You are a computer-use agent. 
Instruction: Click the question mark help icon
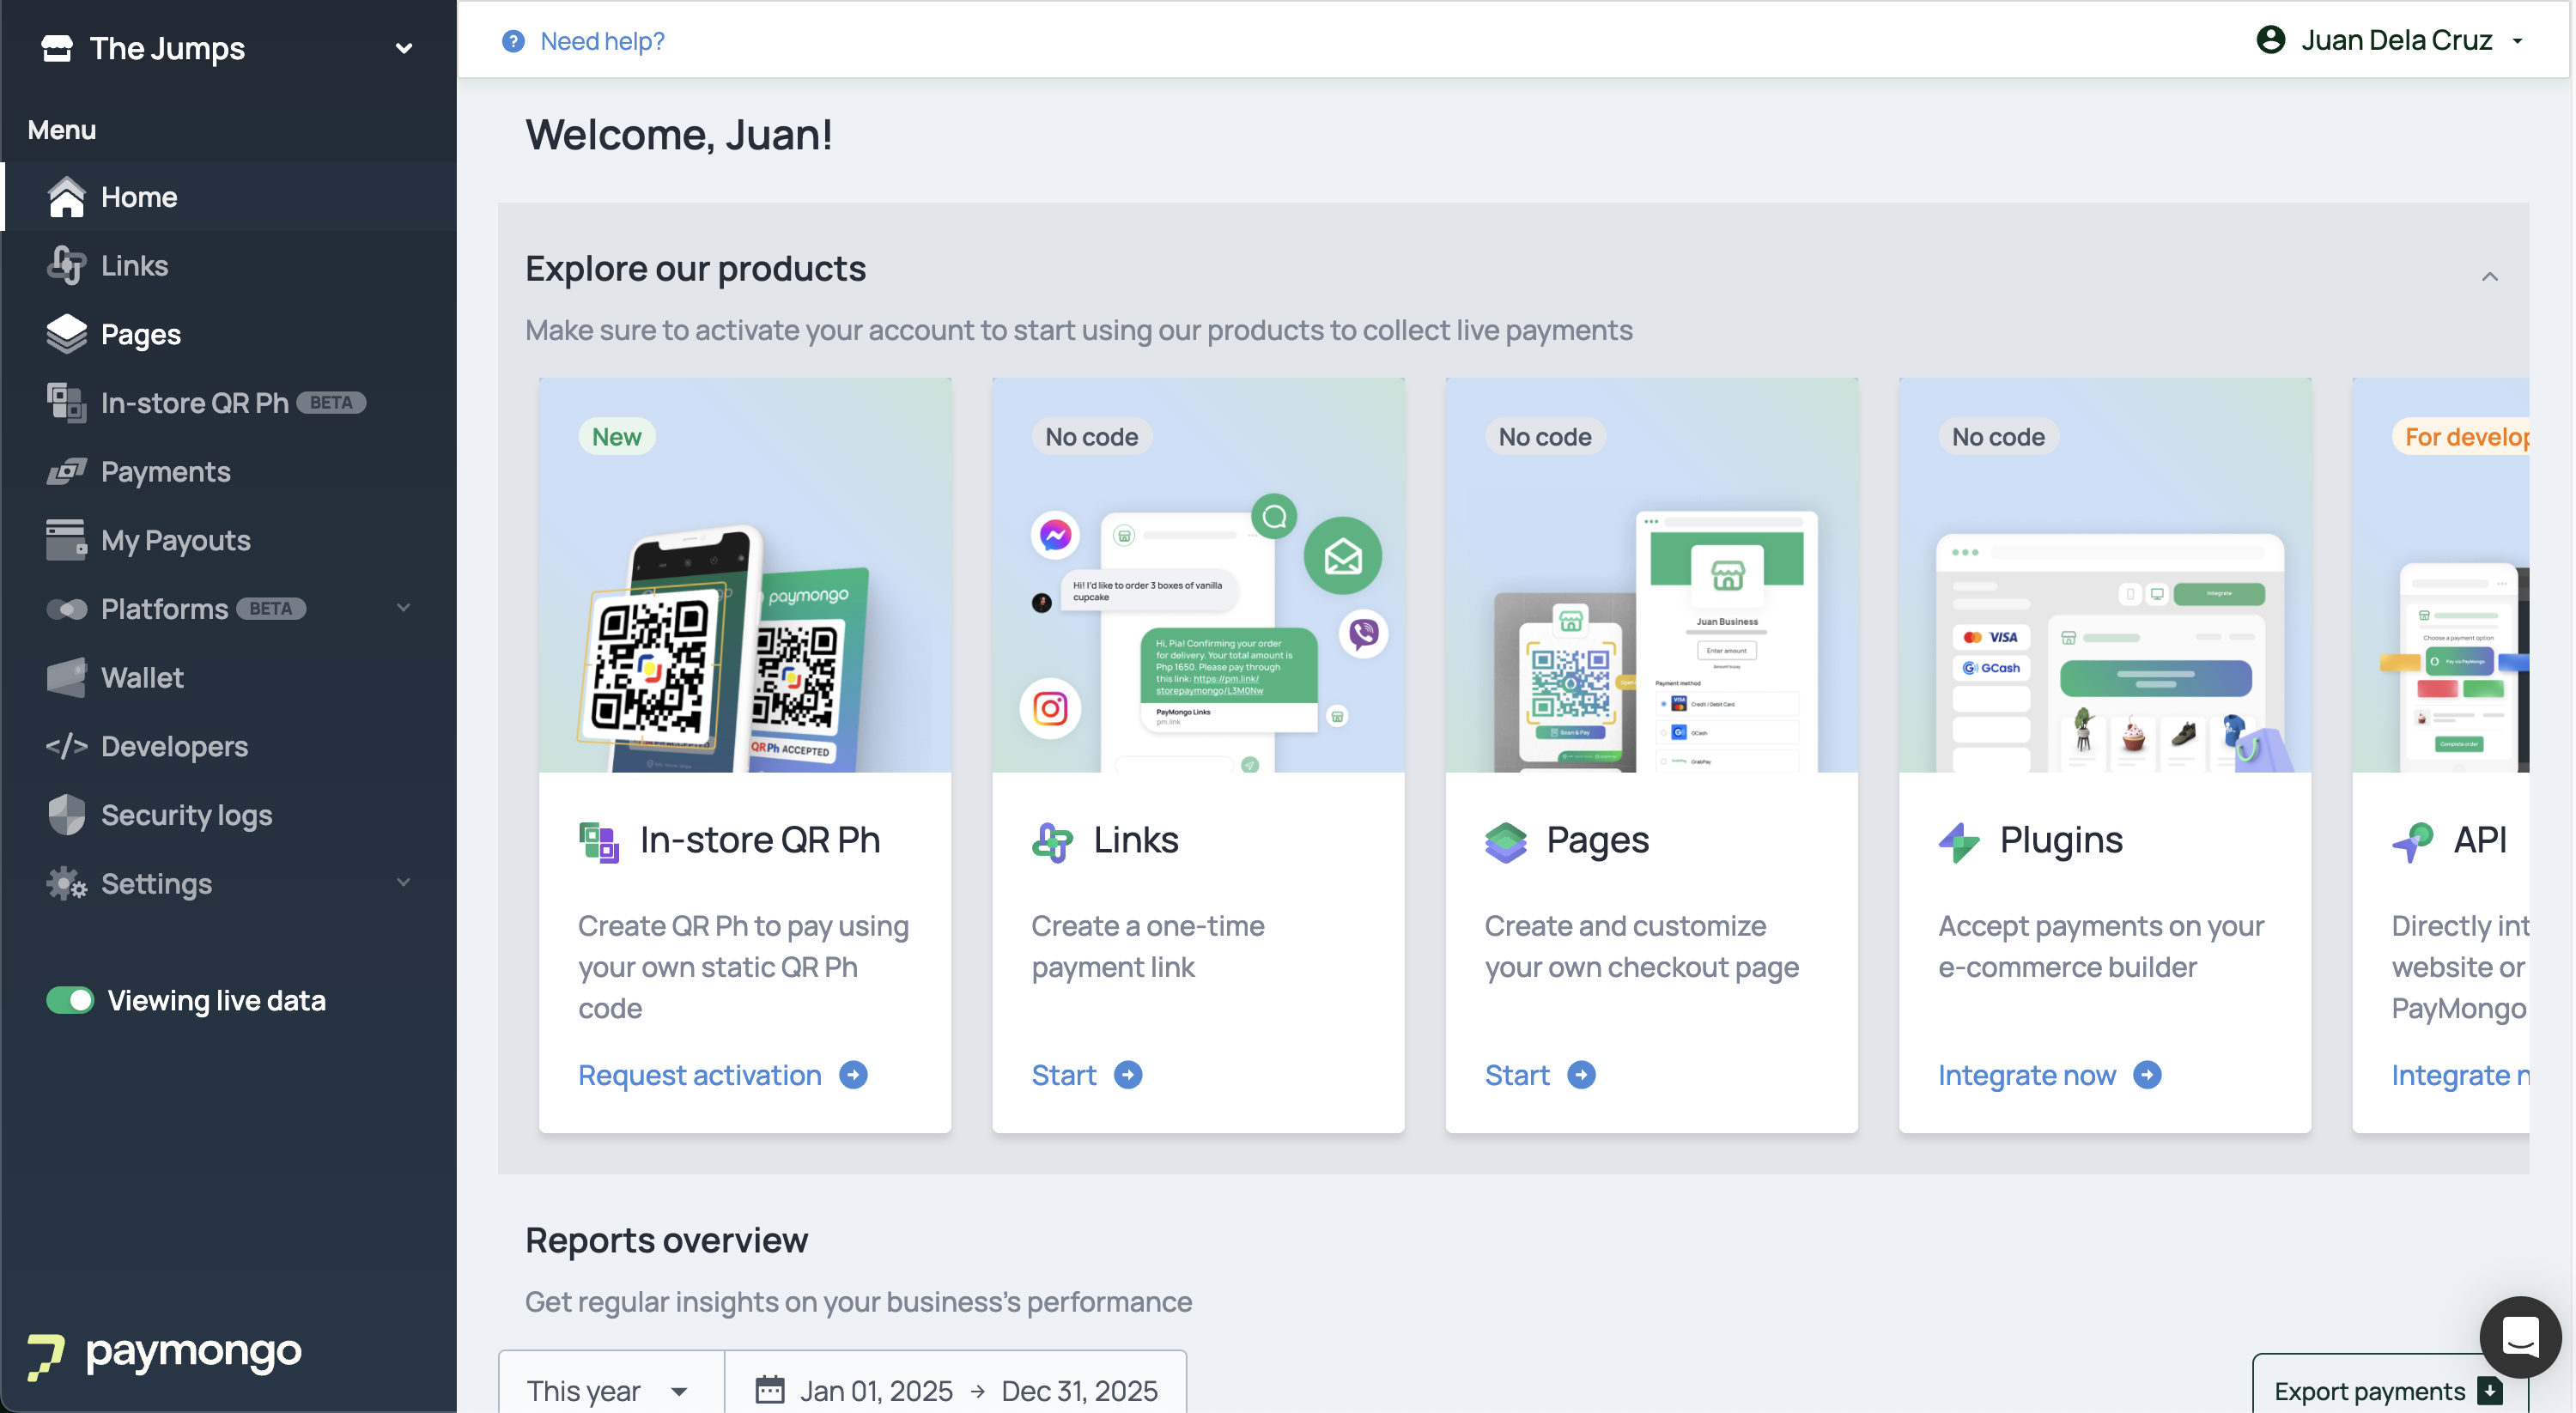pos(513,41)
